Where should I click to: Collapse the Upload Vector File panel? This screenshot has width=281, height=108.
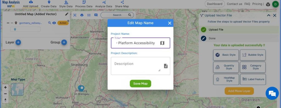pyautogui.click(x=269, y=15)
